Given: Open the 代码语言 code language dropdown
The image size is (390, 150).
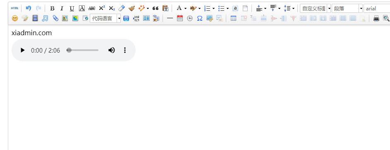Looking at the screenshot, I should (x=105, y=18).
